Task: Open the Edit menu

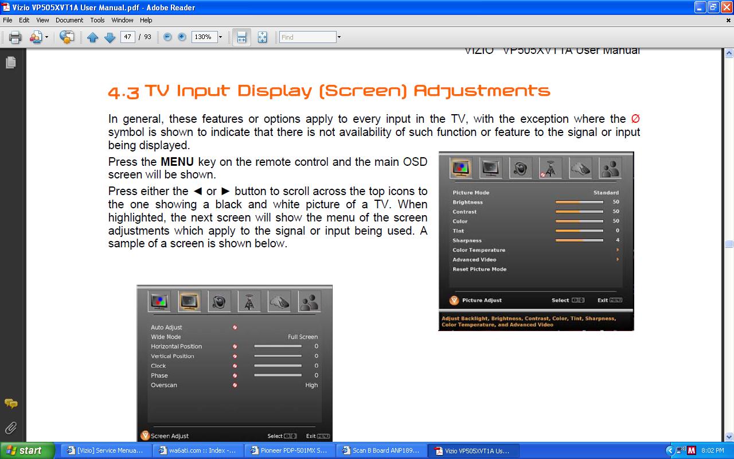Action: click(24, 20)
